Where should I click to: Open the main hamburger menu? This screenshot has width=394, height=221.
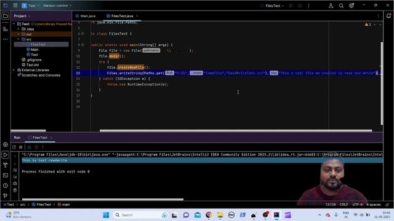point(15,6)
